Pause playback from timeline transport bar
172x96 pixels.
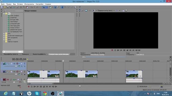[41, 86]
